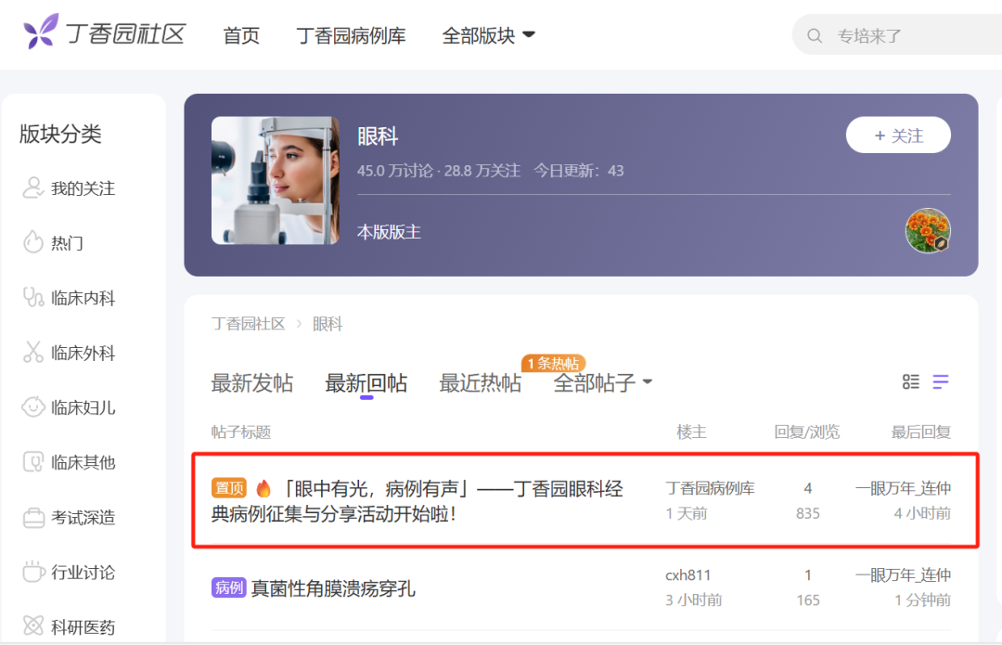Click the smiley icon beside 临床妇儿
This screenshot has width=1002, height=645.
(x=32, y=407)
